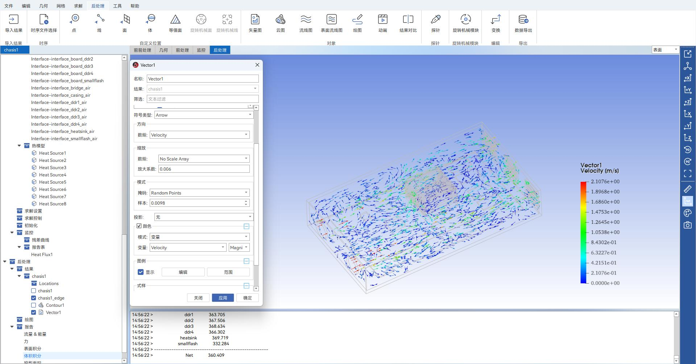Click the Import Results (导入结果) icon
This screenshot has width=696, height=364.
tap(14, 20)
